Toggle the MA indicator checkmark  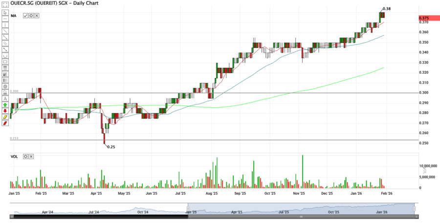25,16
